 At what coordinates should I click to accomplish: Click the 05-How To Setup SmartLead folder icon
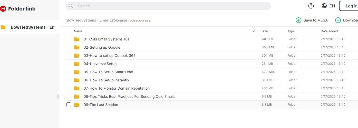tap(76, 72)
